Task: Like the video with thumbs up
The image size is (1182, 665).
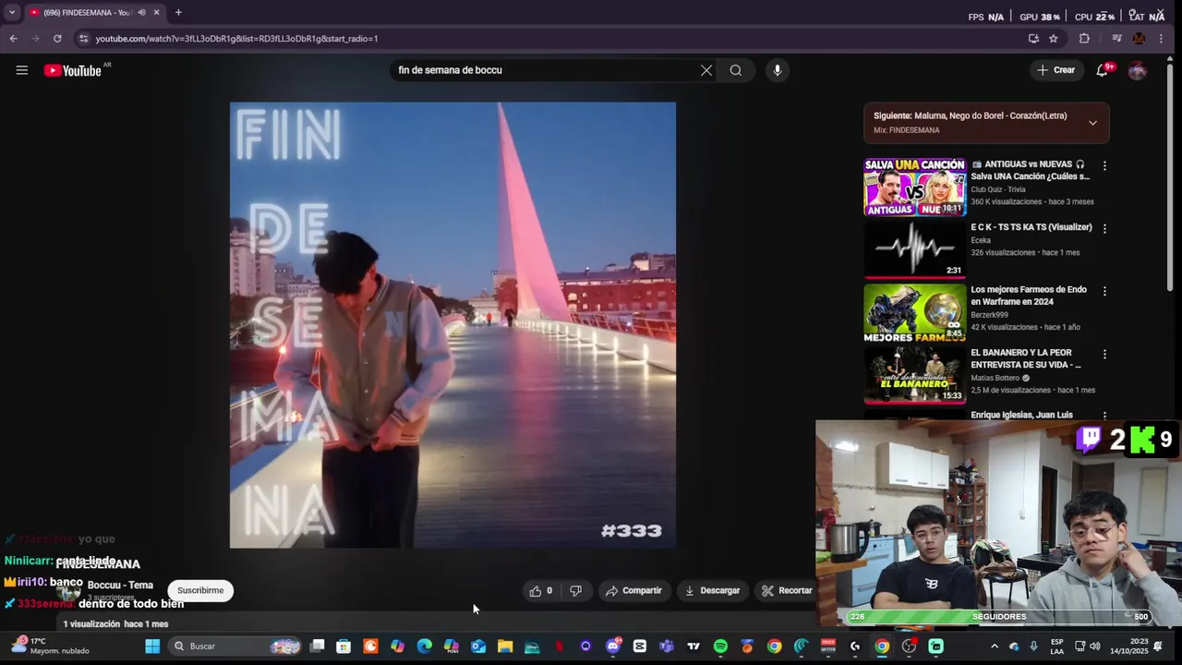Action: pyautogui.click(x=541, y=590)
